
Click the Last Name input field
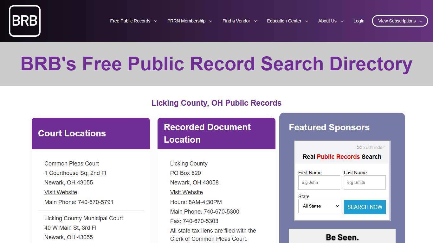(365, 182)
